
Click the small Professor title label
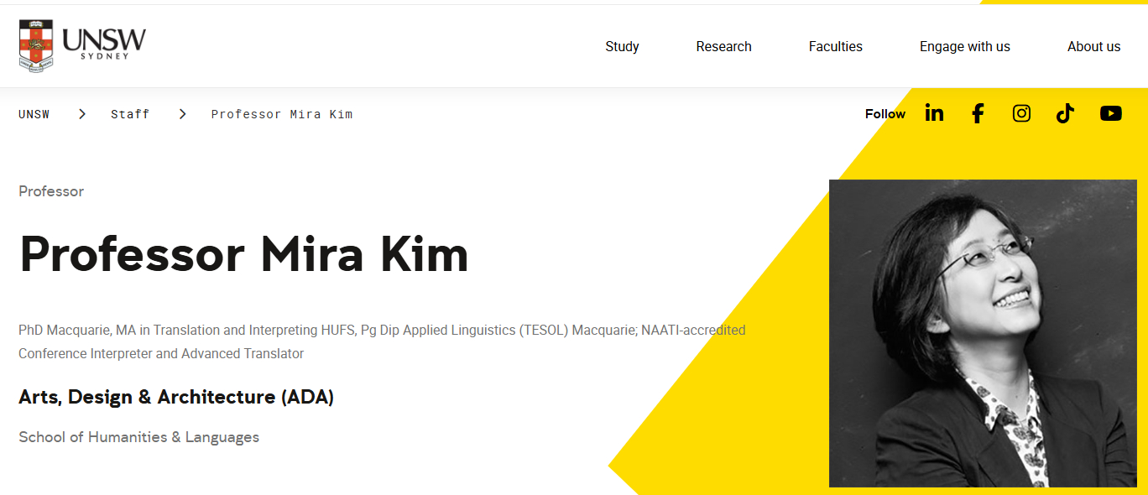tap(51, 191)
